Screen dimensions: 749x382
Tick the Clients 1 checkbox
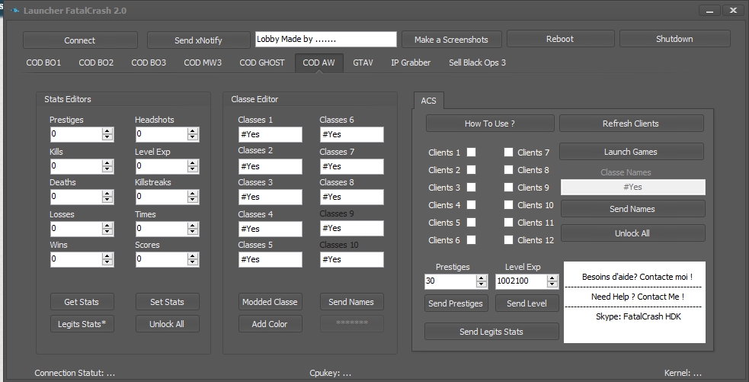471,152
